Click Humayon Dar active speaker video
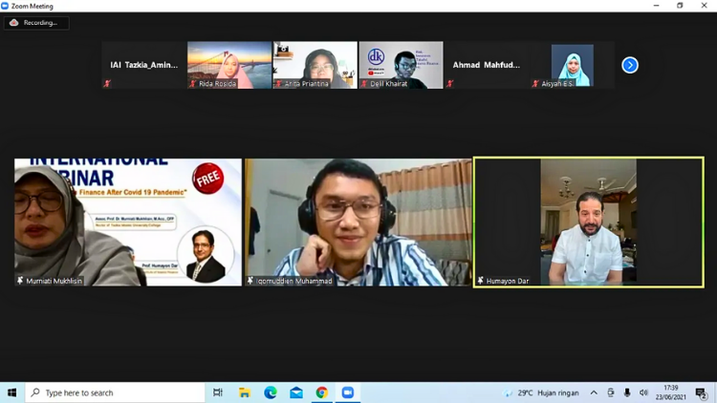The width and height of the screenshot is (717, 403). click(589, 223)
